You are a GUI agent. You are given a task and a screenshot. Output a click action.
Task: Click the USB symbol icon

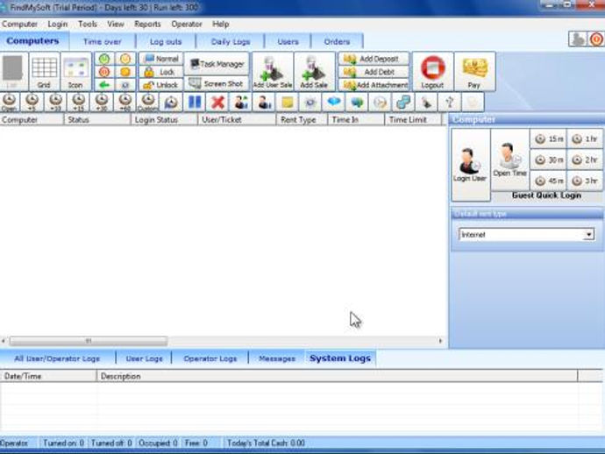click(x=450, y=103)
